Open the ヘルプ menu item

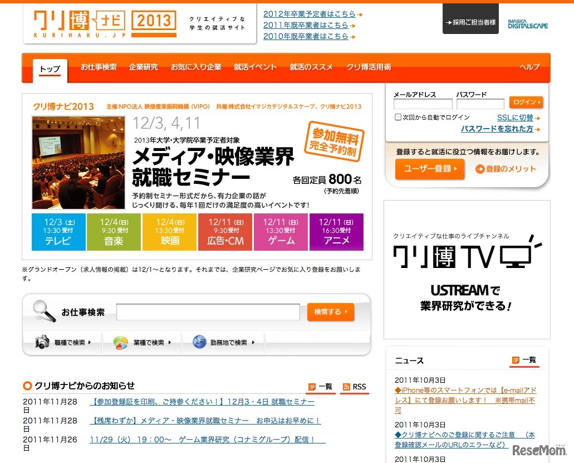tap(529, 67)
